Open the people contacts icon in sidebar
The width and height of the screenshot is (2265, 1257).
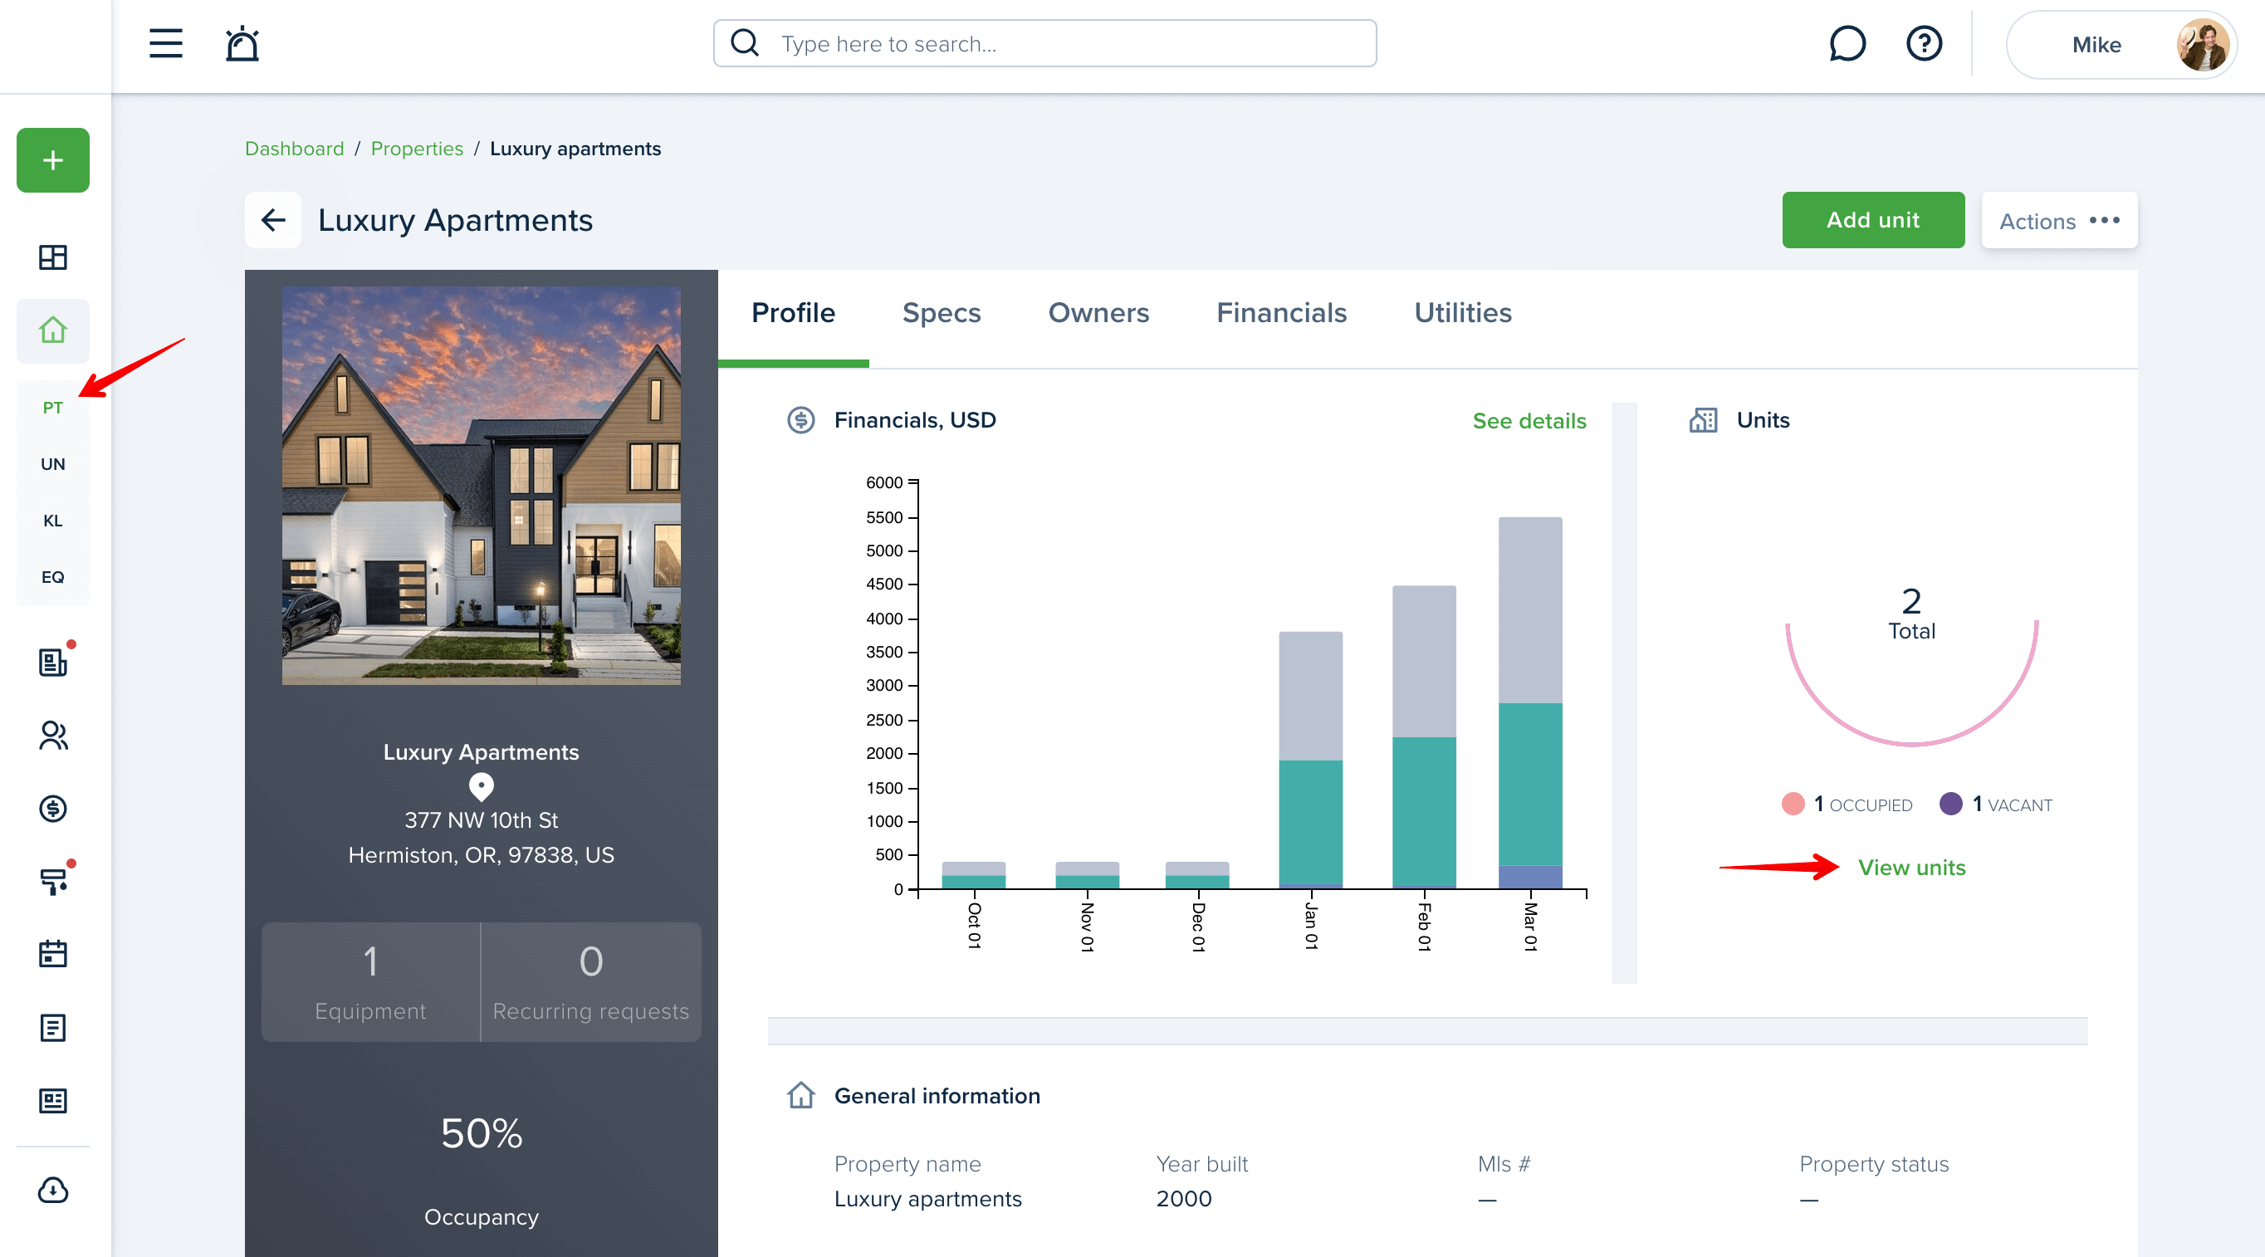point(53,736)
